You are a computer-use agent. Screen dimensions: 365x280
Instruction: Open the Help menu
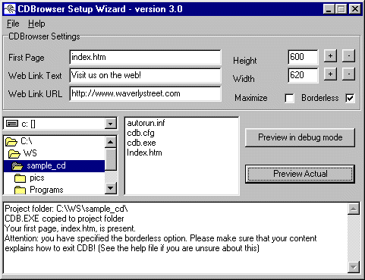pyautogui.click(x=36, y=24)
